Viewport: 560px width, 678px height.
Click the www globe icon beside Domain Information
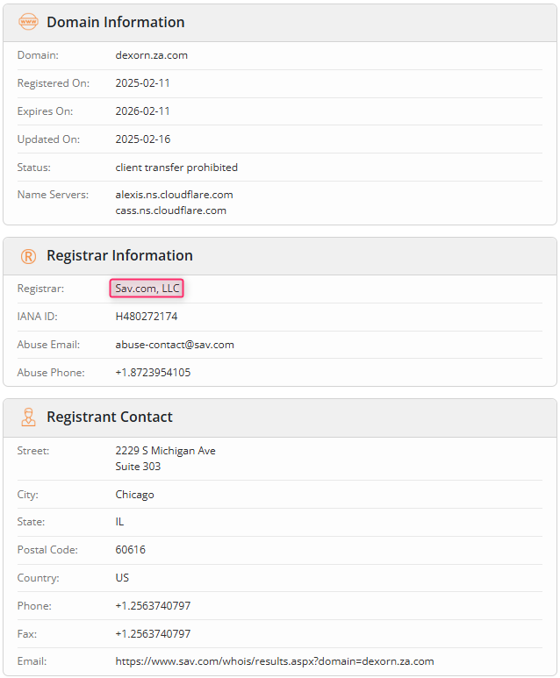29,22
